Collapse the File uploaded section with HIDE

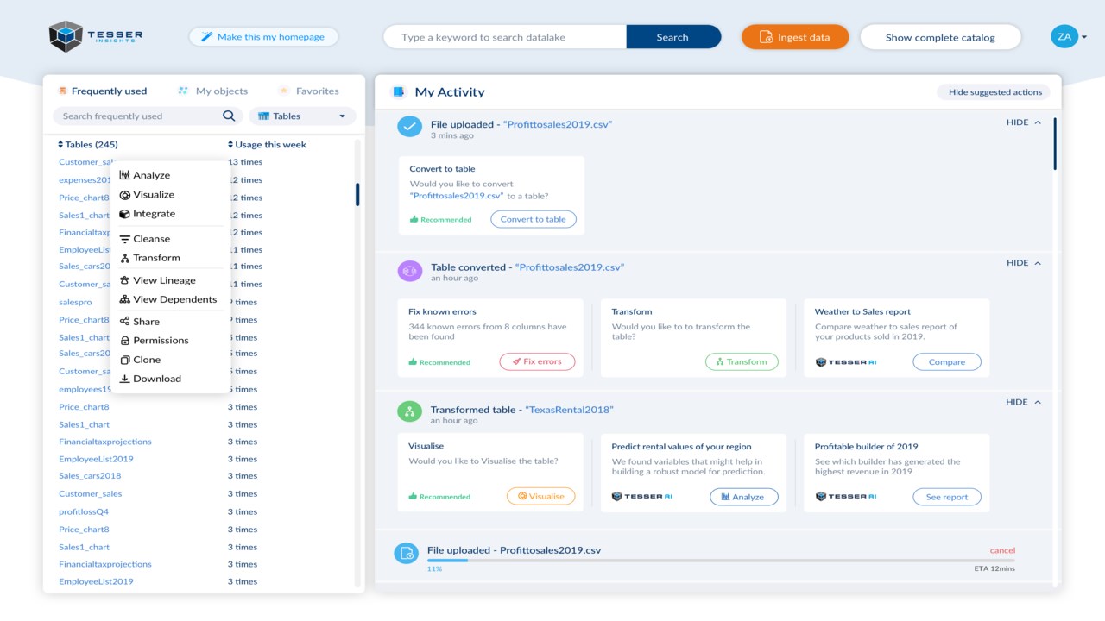pyautogui.click(x=1024, y=122)
